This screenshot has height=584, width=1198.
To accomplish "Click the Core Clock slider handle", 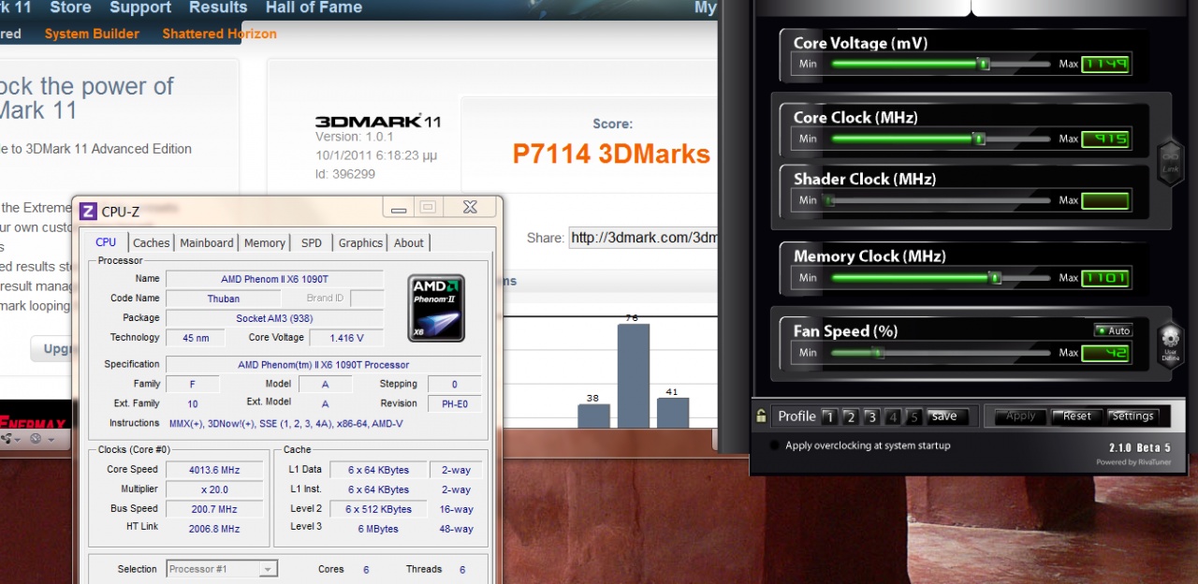I will (x=979, y=139).
